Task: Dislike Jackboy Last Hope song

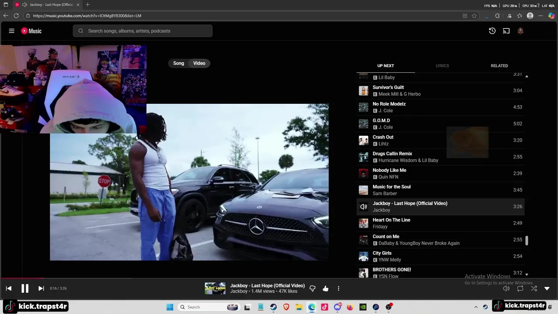Action: (313, 288)
